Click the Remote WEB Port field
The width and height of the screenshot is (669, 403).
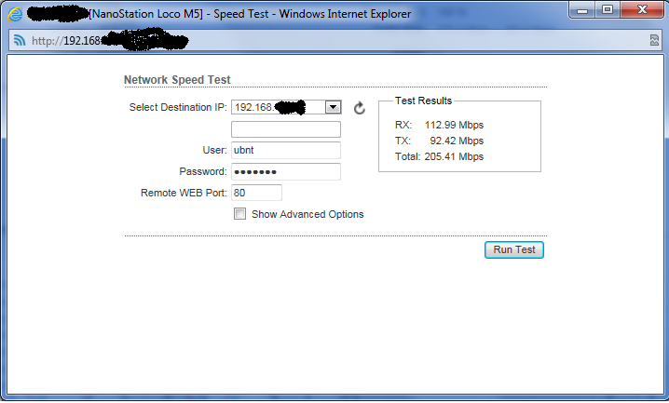point(256,193)
